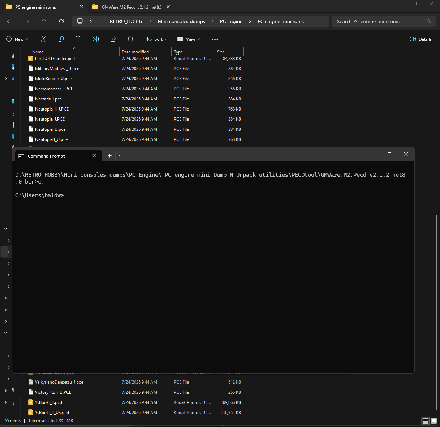Viewport: 440px width, 427px height.
Task: Open the View dropdown menu
Action: [189, 39]
